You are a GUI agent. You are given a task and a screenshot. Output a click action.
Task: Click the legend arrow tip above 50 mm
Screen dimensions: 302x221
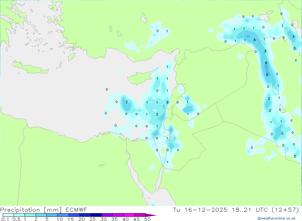pos(151,215)
